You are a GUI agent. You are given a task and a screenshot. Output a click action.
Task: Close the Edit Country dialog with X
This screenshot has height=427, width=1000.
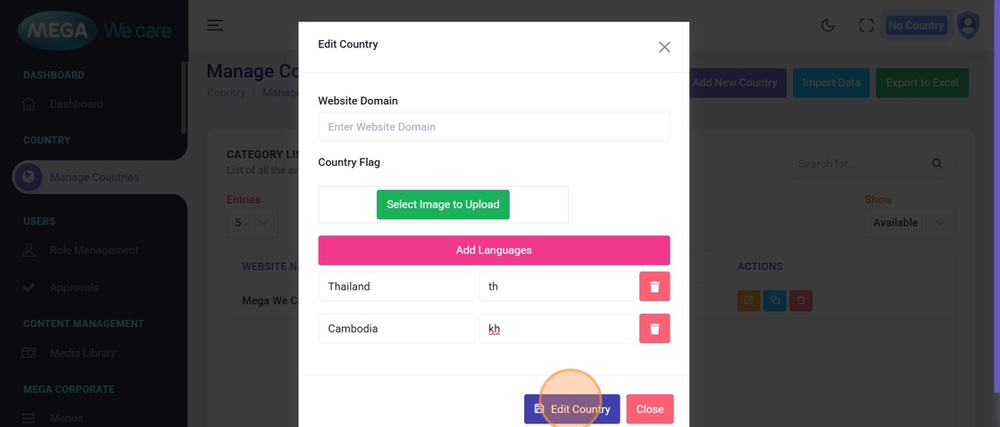664,47
